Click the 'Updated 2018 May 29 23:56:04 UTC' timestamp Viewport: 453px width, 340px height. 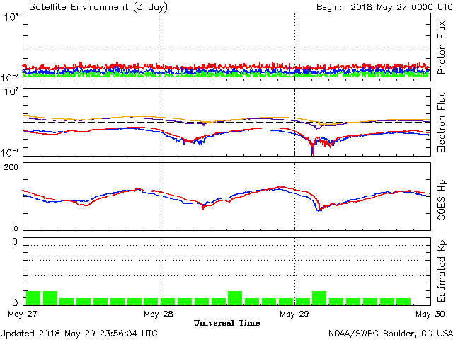tap(79, 334)
